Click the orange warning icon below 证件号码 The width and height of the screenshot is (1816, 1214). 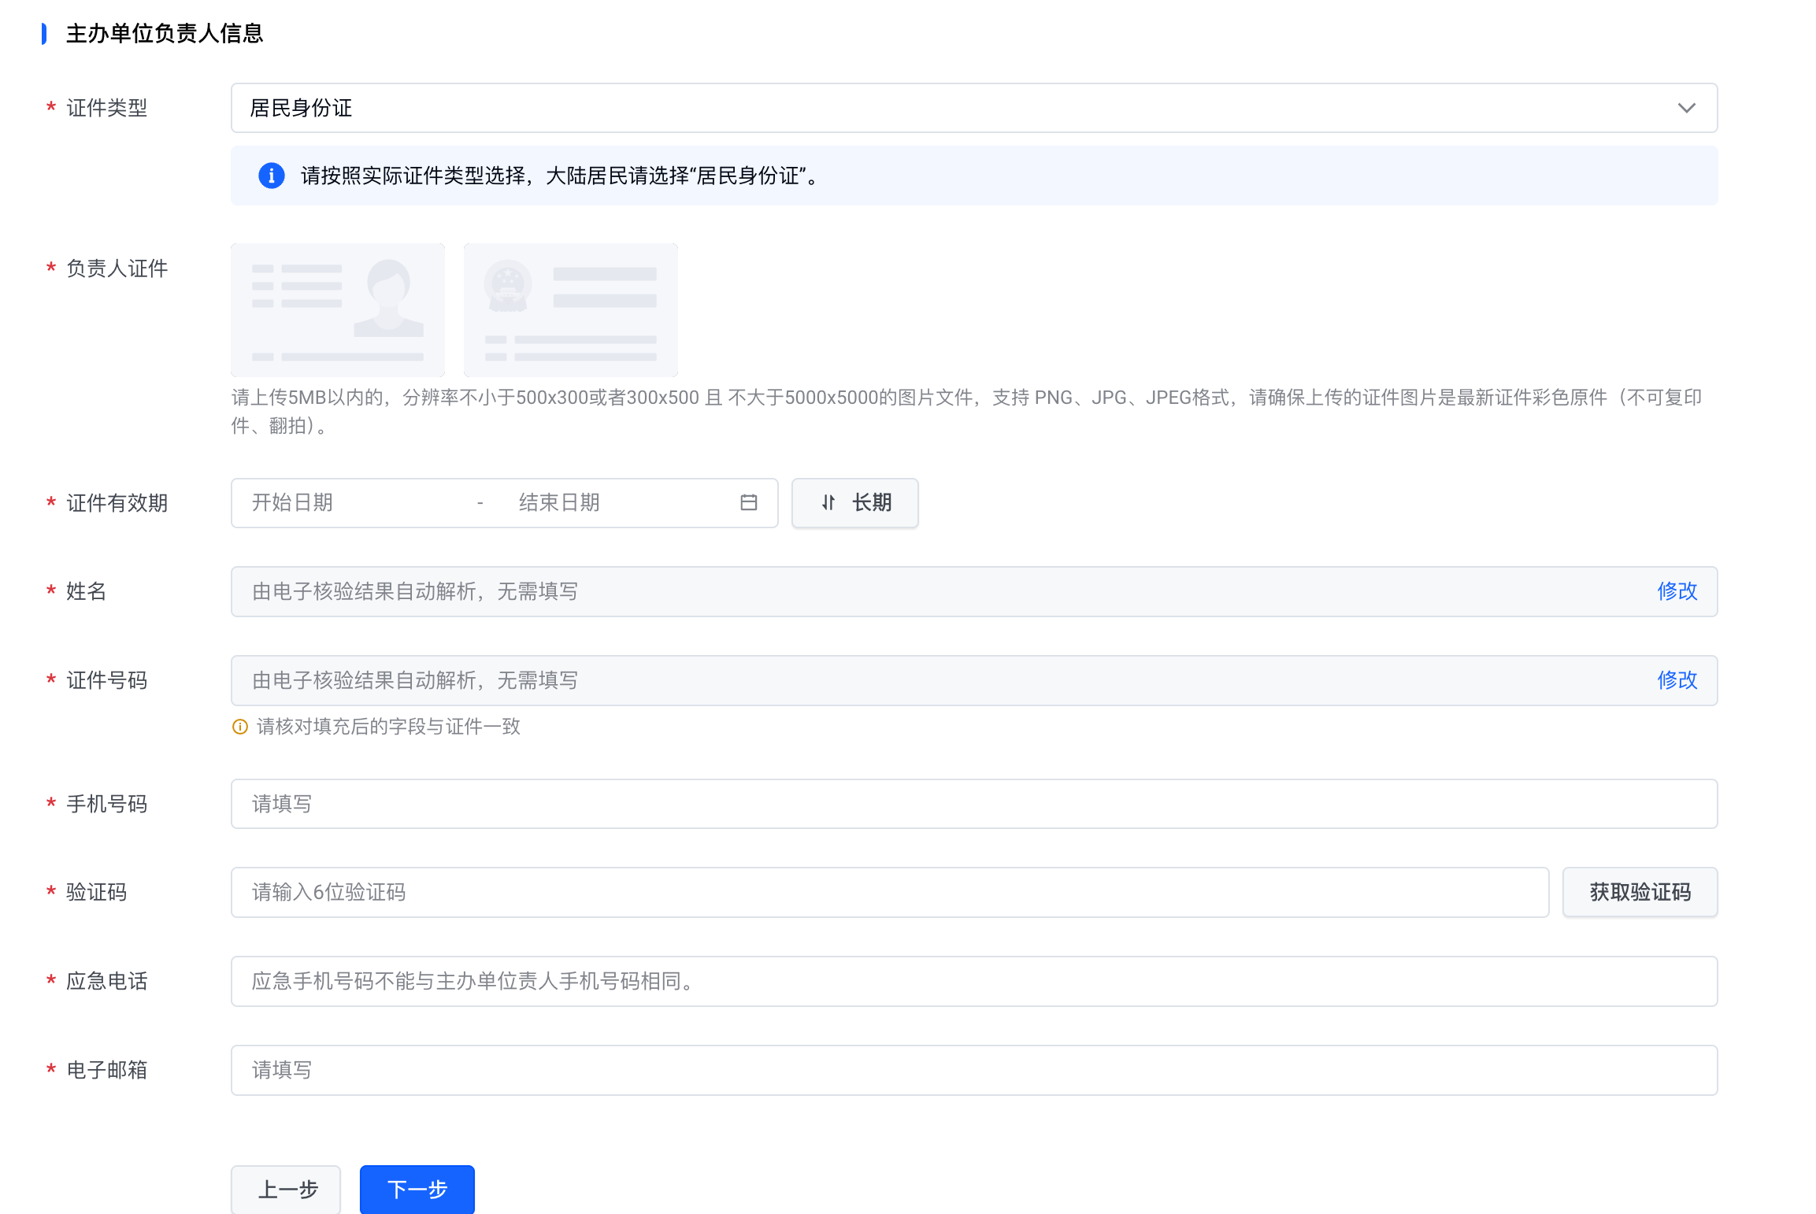point(240,727)
